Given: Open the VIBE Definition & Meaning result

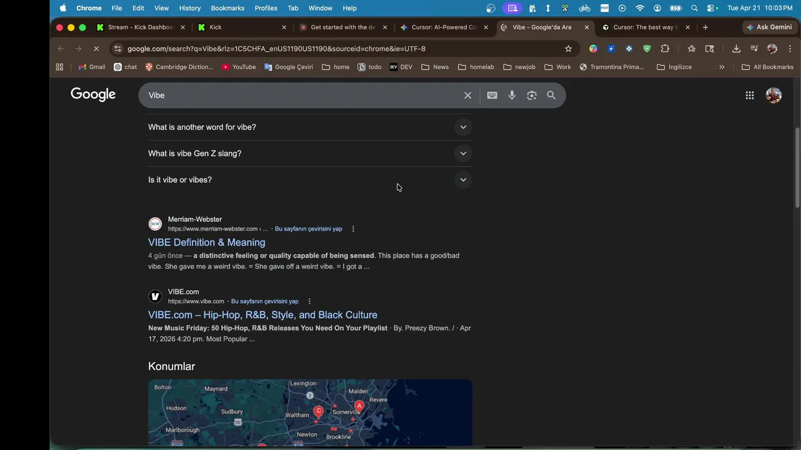Looking at the screenshot, I should (x=207, y=242).
